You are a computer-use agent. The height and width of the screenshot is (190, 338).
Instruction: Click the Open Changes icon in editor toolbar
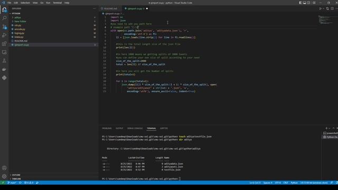coord(327,8)
